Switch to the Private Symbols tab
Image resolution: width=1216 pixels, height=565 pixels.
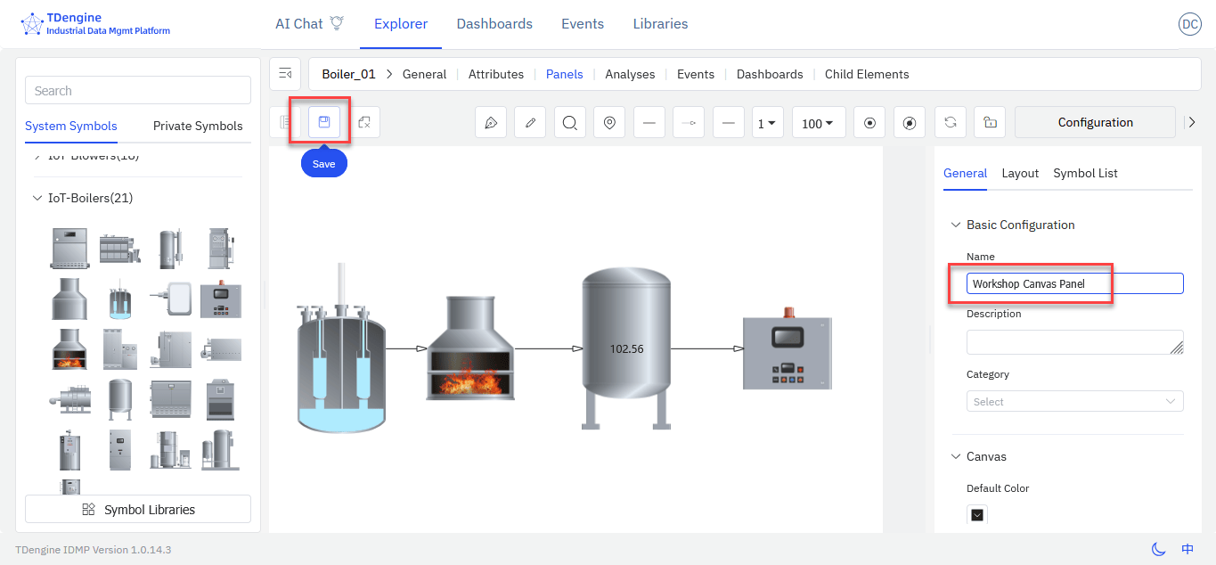pos(198,126)
